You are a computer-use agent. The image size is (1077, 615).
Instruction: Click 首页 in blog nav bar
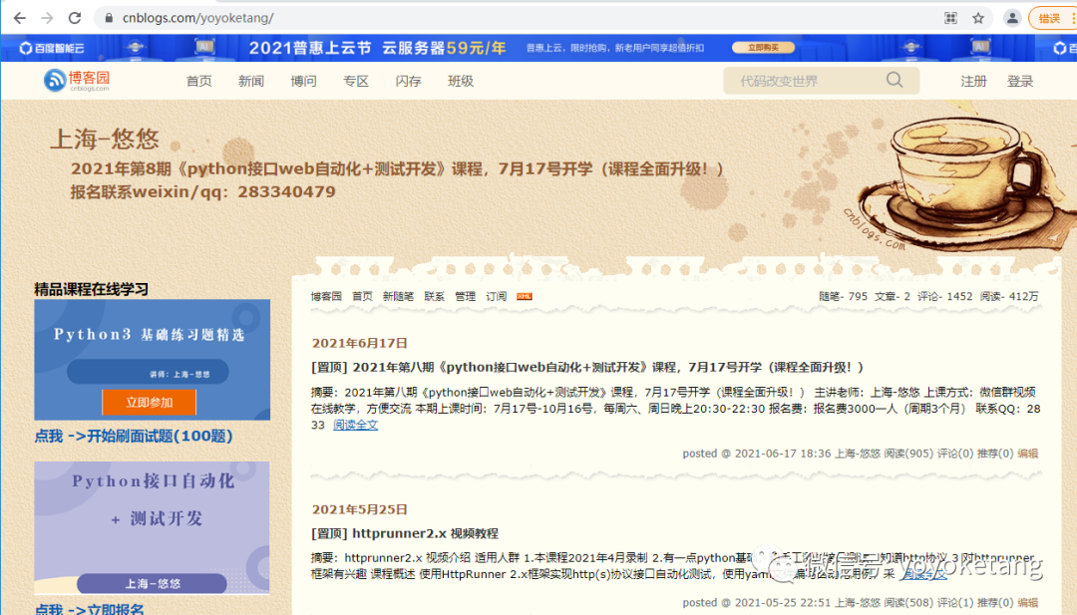[x=362, y=296]
